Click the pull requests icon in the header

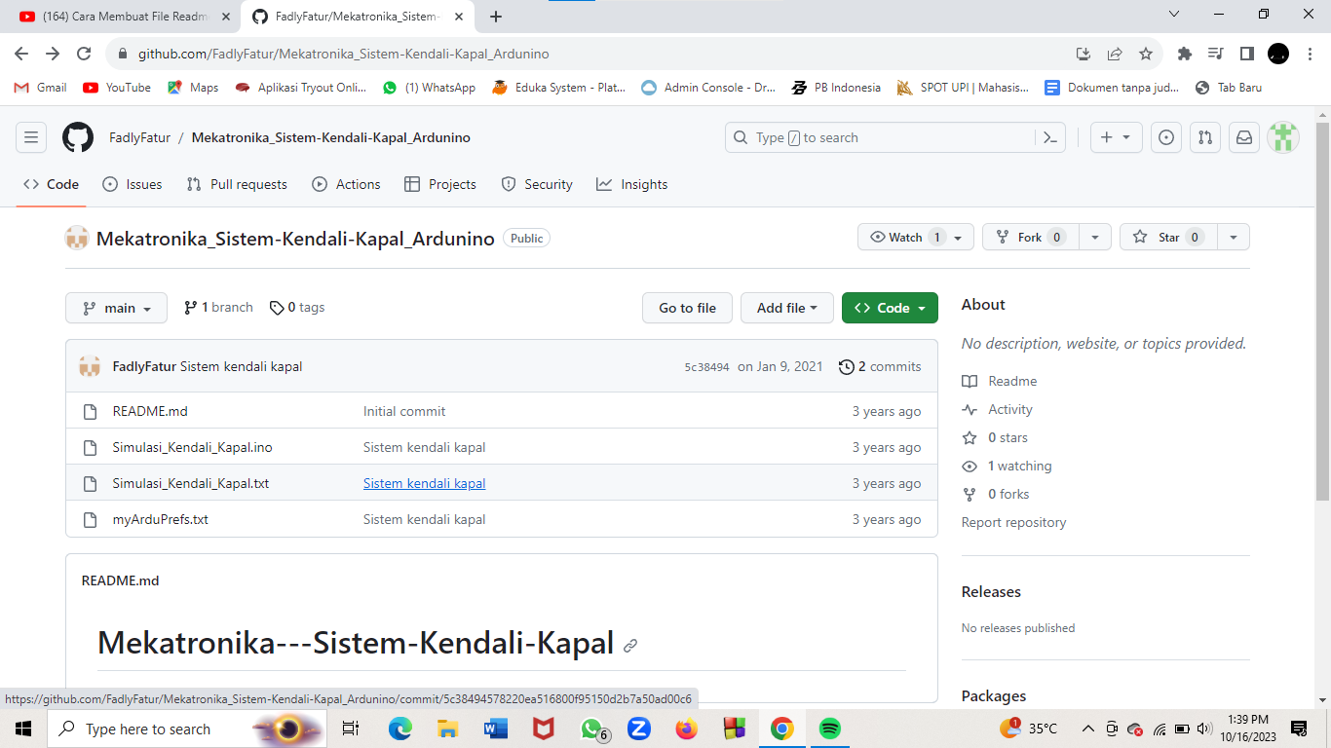click(x=1204, y=136)
